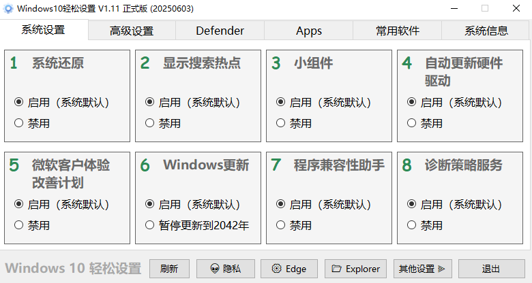Switch to the 常用软件 tab
The width and height of the screenshot is (532, 283).
(x=398, y=31)
